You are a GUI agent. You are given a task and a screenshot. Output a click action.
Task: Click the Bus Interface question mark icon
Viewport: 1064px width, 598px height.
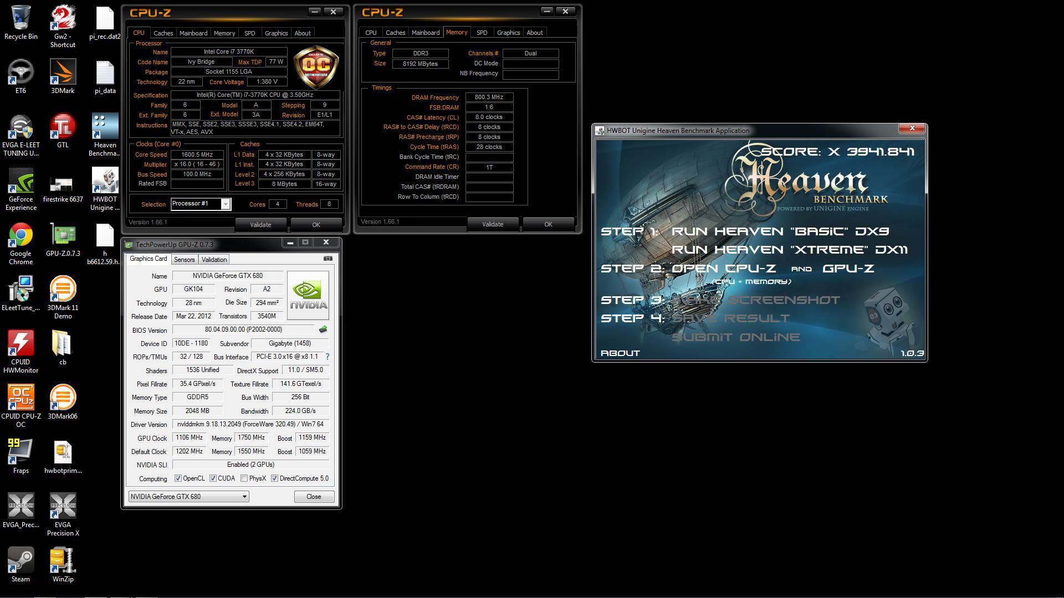tap(328, 357)
